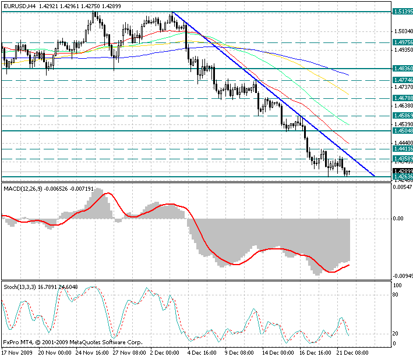Viewport: 413px width, 357px height.
Task: Click the 1.48360 horizontal level label
Action: pyautogui.click(x=401, y=68)
